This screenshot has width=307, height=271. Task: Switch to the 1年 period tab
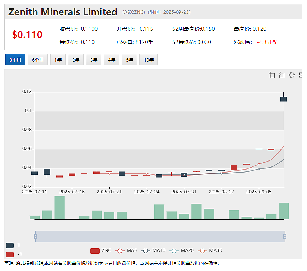pyautogui.click(x=58, y=60)
